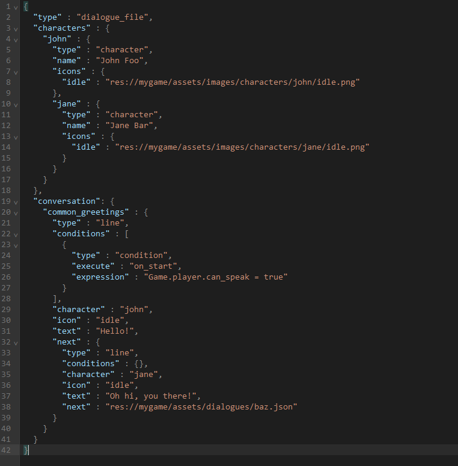
Task: Collapse the "characters" block fold arrow at line 3
Action: click(x=16, y=29)
